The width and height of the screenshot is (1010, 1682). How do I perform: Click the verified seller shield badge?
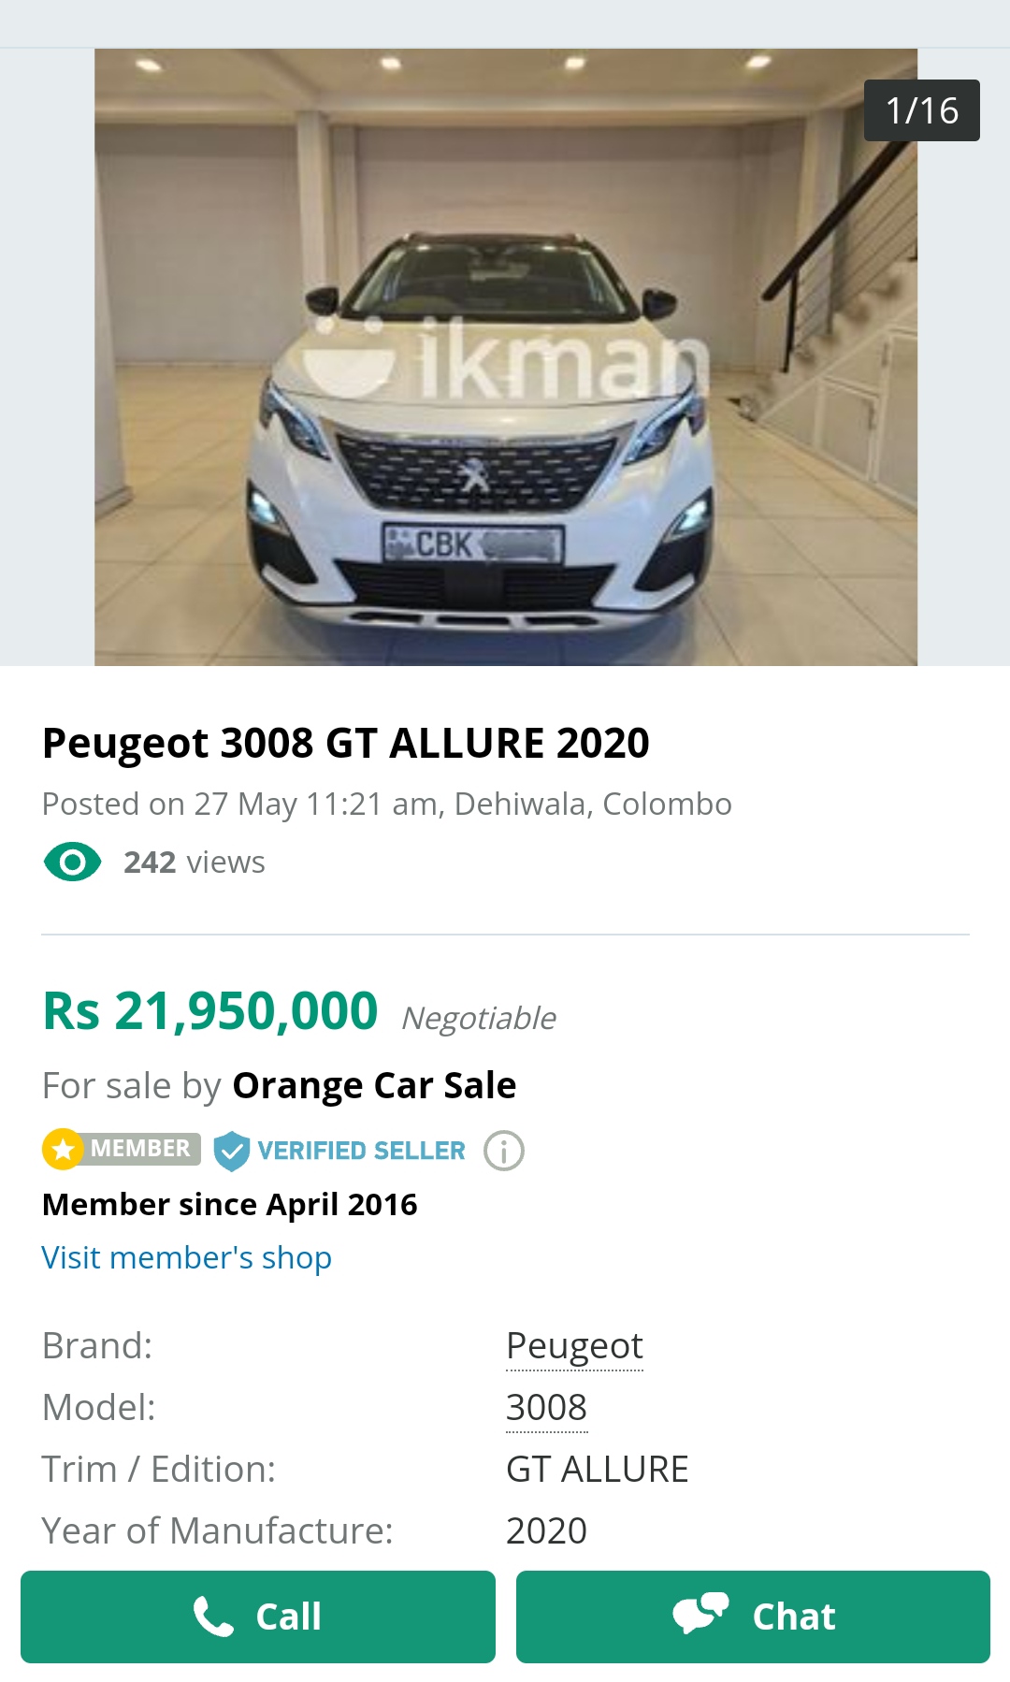point(231,1151)
